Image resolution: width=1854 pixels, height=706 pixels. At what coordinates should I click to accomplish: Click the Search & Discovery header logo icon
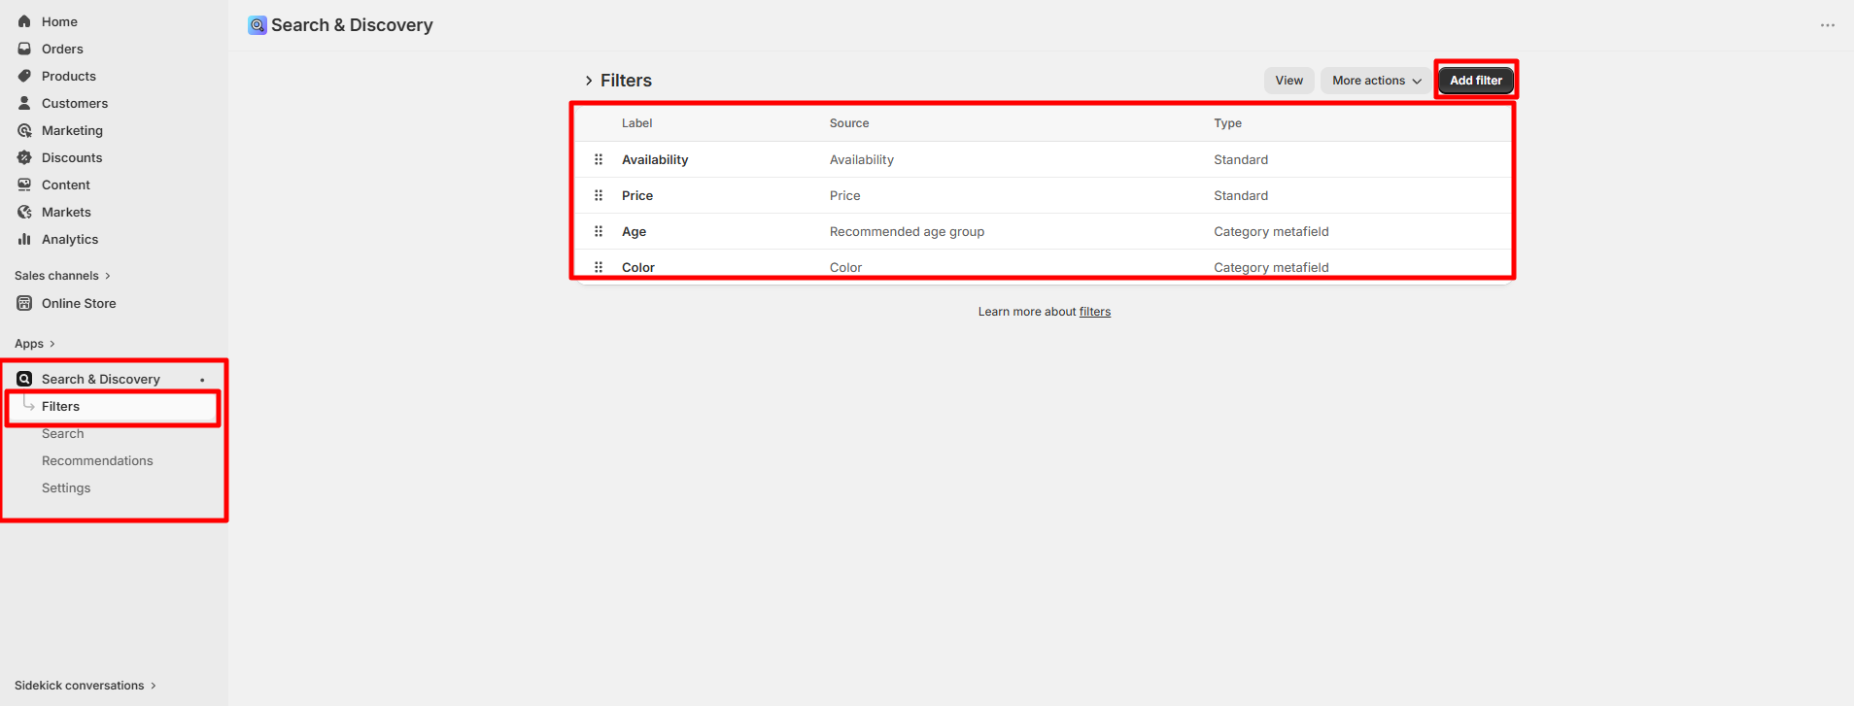coord(257,25)
